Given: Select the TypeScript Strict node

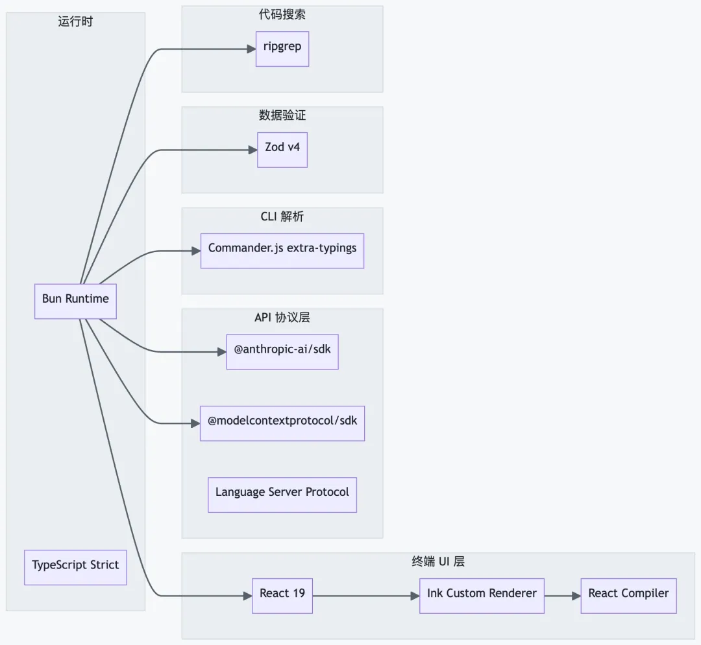Looking at the screenshot, I should (x=75, y=567).
